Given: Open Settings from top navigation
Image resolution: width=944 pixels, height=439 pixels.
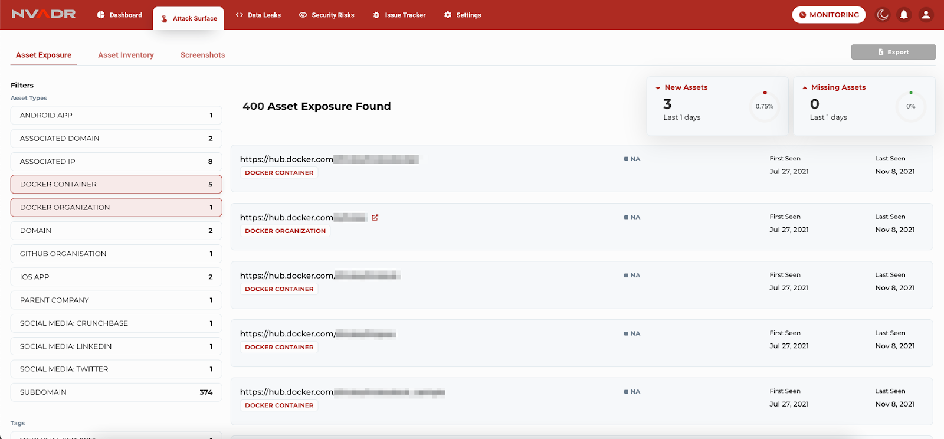Looking at the screenshot, I should coord(463,15).
